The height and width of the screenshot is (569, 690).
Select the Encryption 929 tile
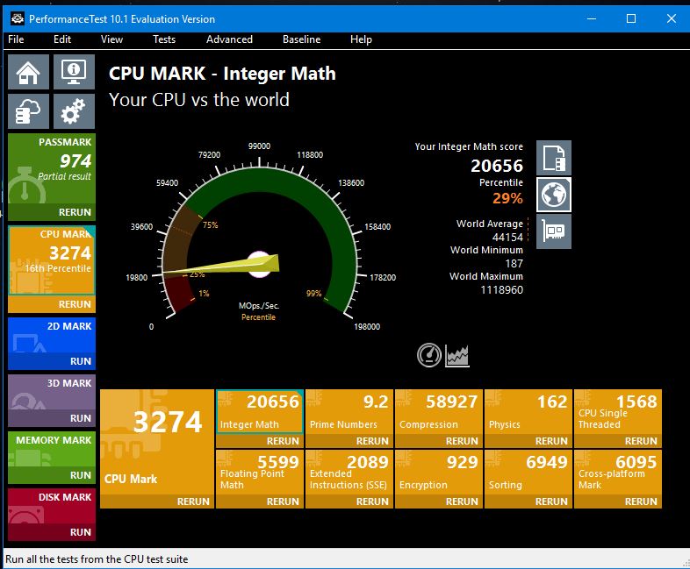point(439,473)
